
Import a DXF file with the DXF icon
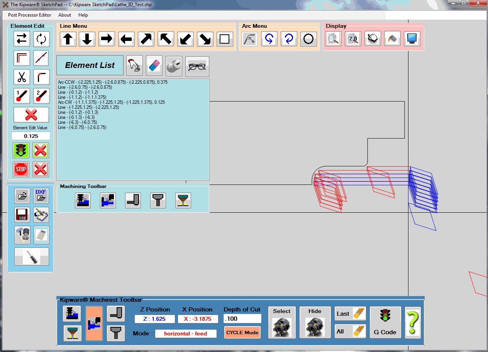pos(41,196)
